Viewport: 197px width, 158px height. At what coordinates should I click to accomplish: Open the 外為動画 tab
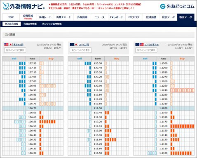coord(82,17)
